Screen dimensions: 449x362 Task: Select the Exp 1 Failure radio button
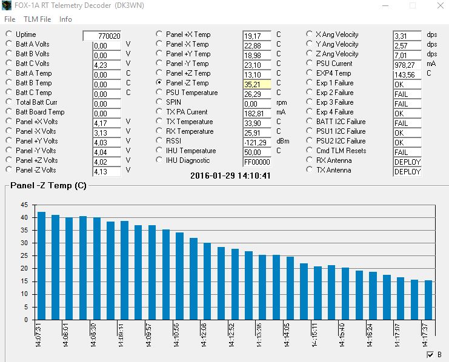tap(309, 83)
